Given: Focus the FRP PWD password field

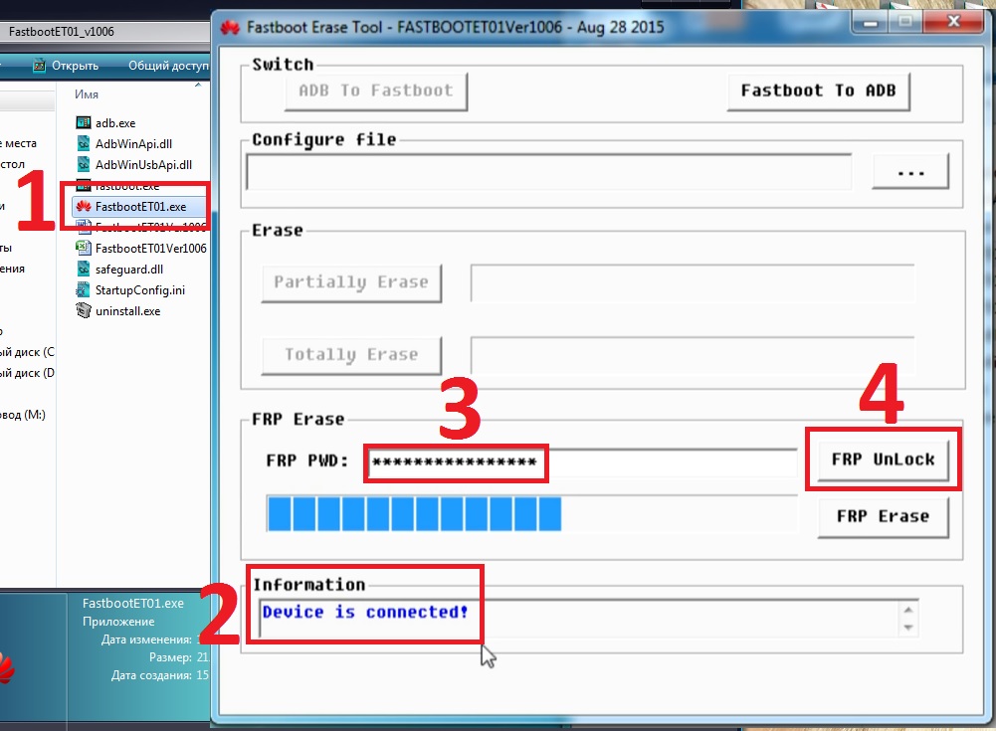Looking at the screenshot, I should coord(582,461).
